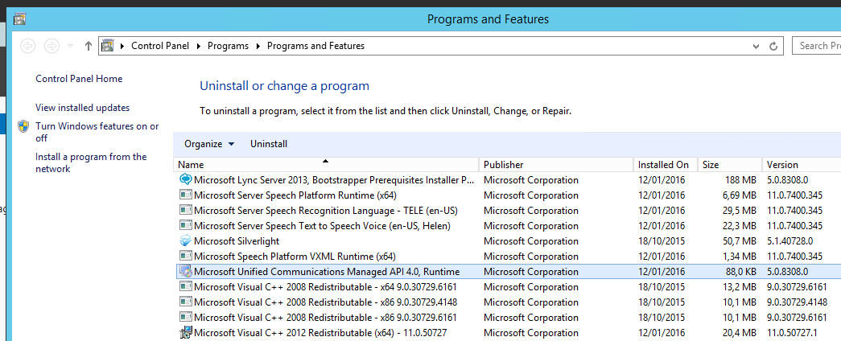This screenshot has width=841, height=341.
Task: Go to Control Panel Home
Action: tap(79, 79)
